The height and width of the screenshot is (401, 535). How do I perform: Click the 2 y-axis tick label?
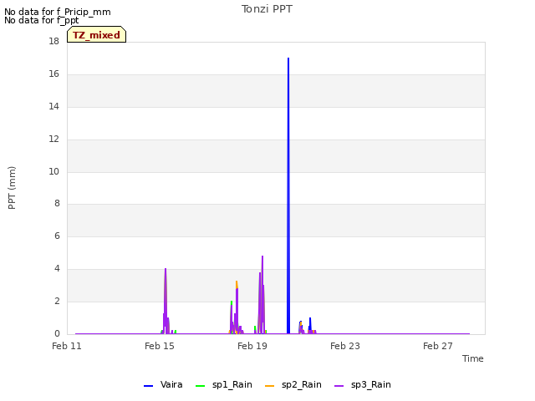[57, 301]
